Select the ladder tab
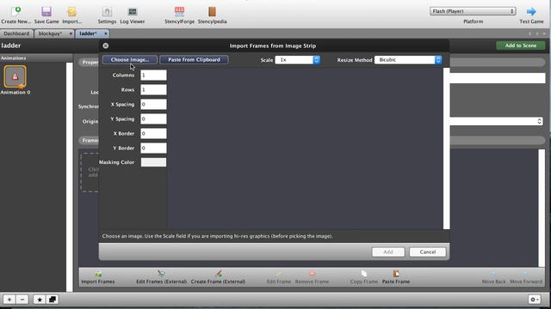 click(88, 33)
